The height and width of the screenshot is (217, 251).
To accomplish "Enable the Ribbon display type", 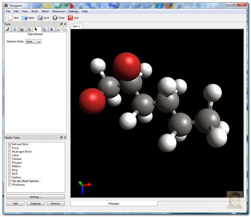I will click(9, 166).
